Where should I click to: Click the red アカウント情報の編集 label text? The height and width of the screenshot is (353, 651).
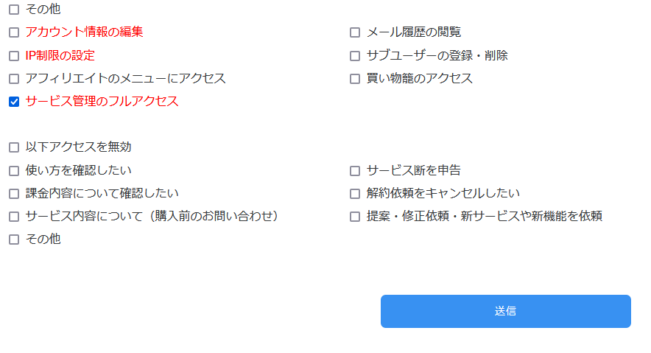84,32
